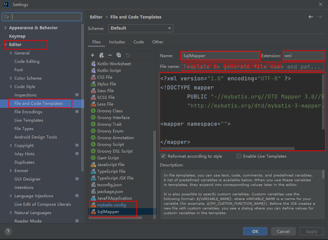Screen dimensions: 328x240
Task: Click the tsconfig.json file icon
Action: point(94,185)
